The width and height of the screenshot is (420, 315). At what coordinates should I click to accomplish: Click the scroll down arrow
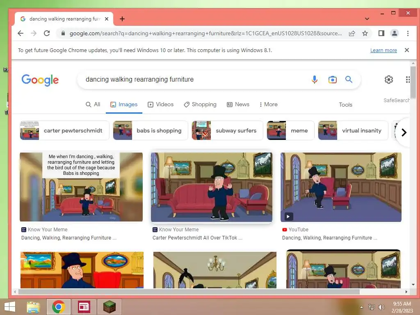413,285
